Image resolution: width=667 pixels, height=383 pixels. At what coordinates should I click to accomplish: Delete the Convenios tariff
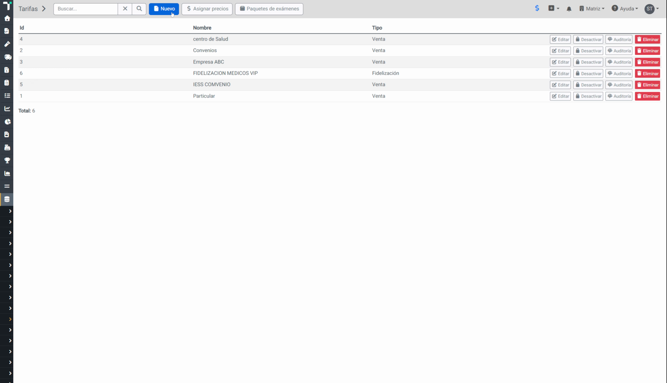coord(647,51)
